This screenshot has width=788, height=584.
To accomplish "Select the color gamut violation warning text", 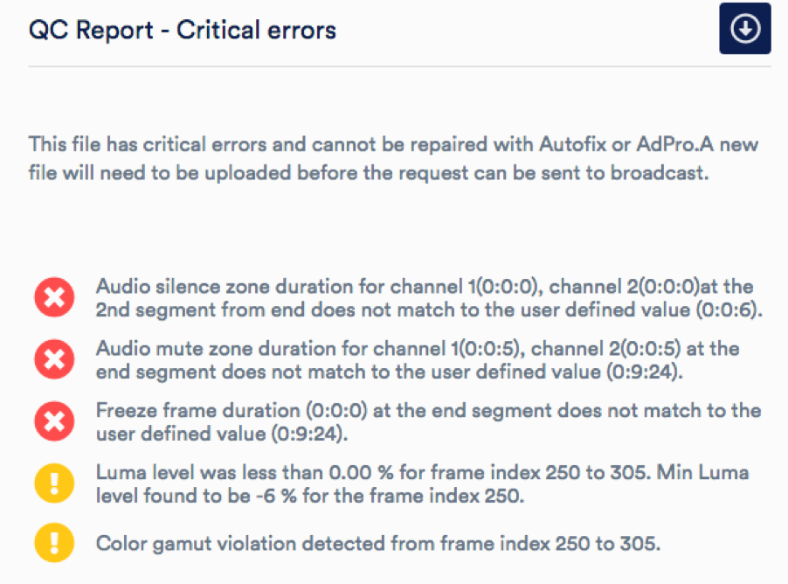I will [x=378, y=543].
